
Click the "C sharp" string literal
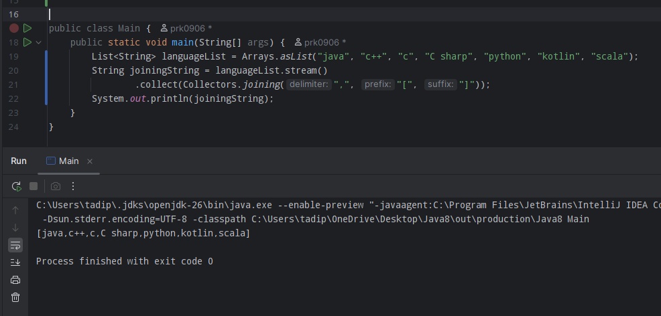pos(449,56)
